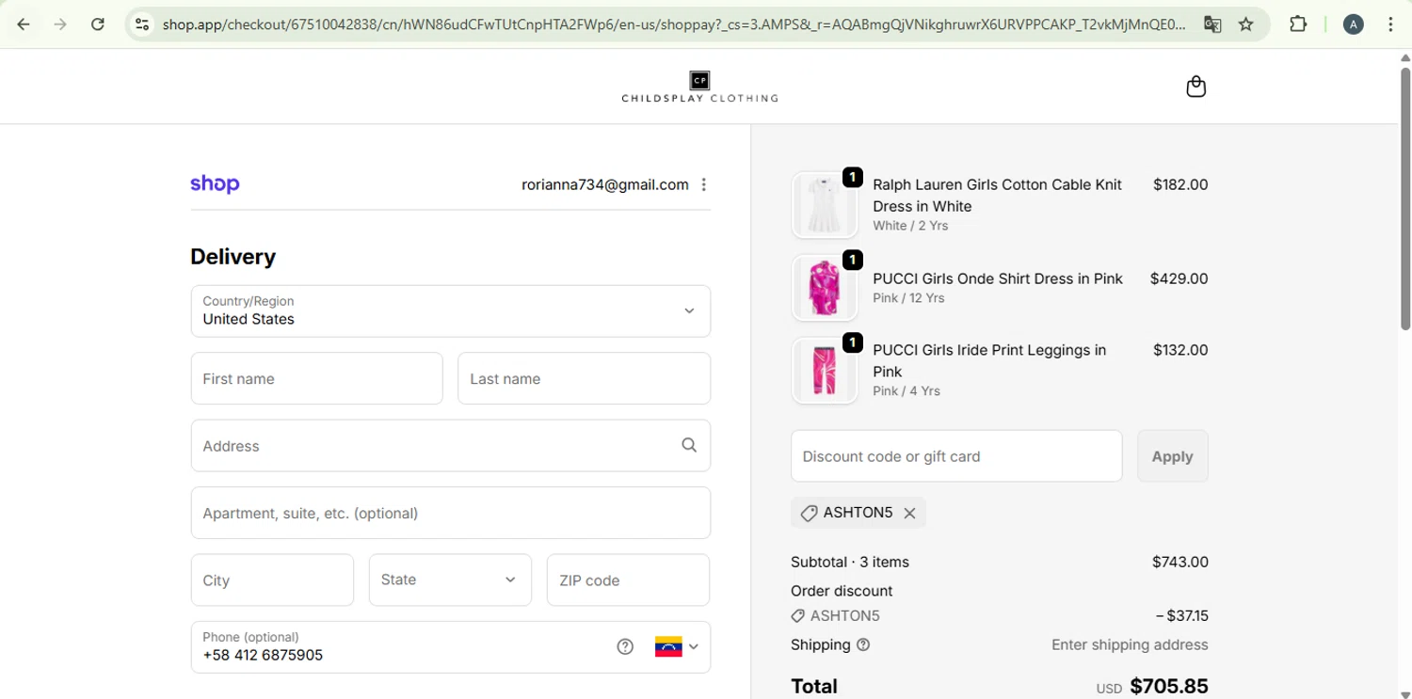Click the City field
Screen dimensions: 1412x699
[x=272, y=580]
